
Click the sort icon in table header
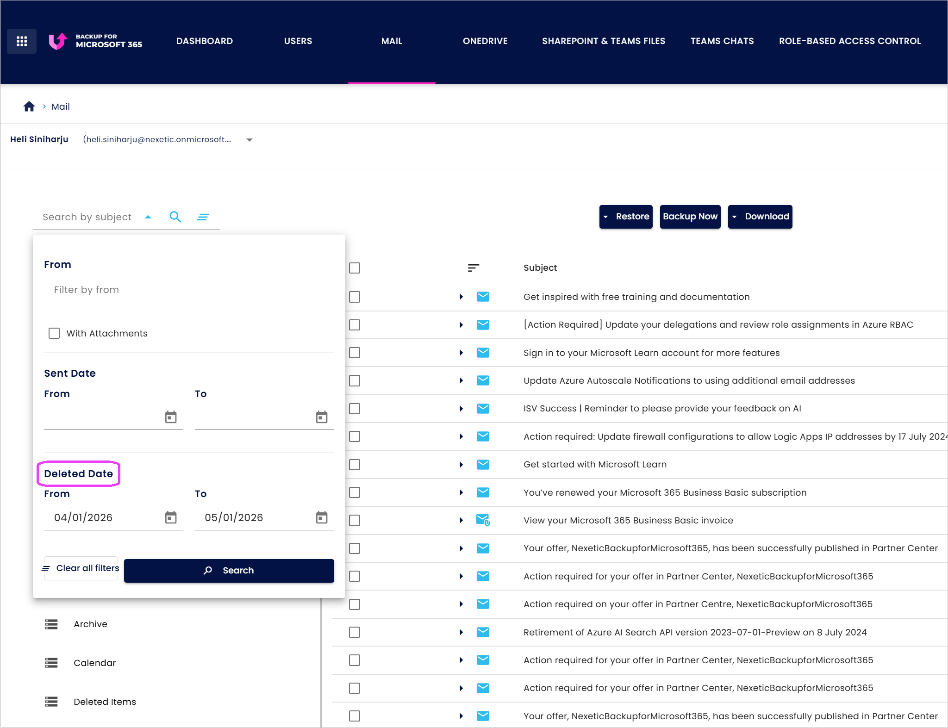tap(473, 268)
